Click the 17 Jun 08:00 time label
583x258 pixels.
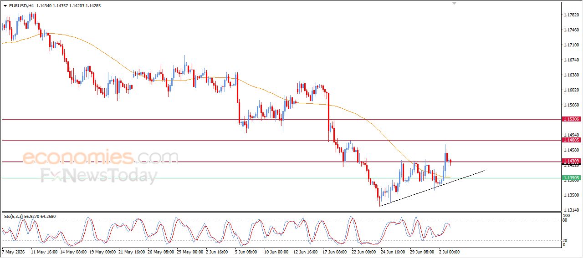click(334, 251)
